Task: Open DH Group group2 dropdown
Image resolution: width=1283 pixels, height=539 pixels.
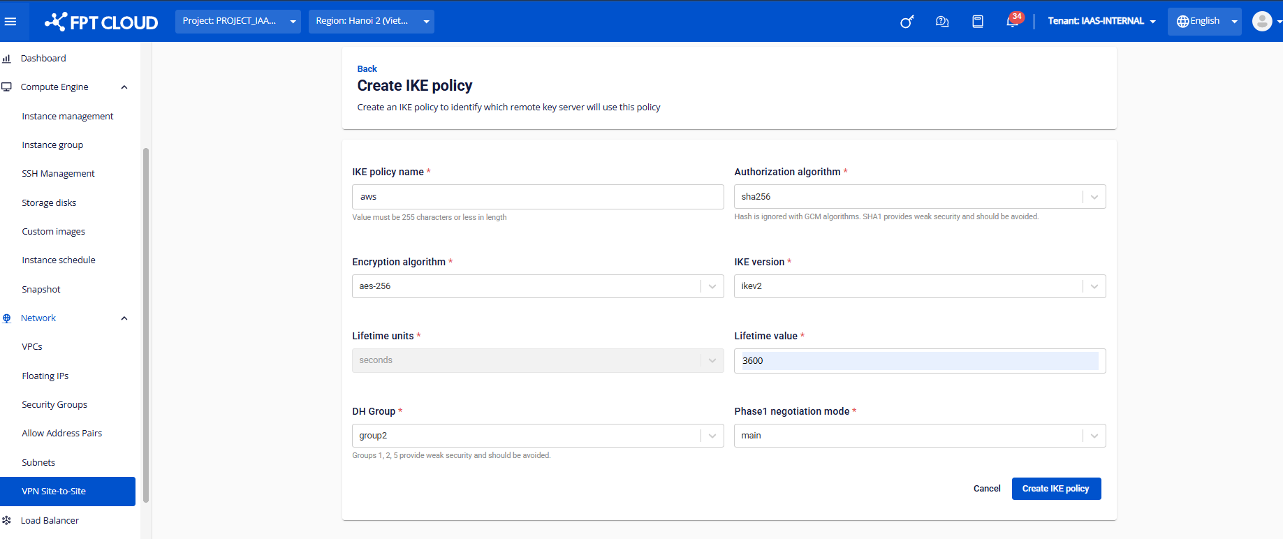Action: click(538, 436)
